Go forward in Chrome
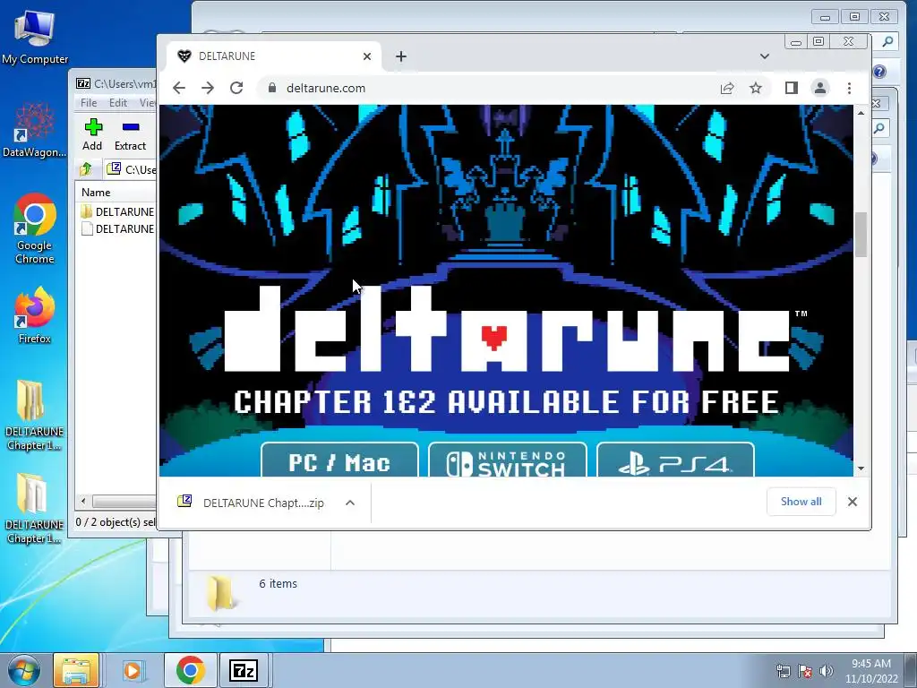917x688 pixels. (208, 88)
